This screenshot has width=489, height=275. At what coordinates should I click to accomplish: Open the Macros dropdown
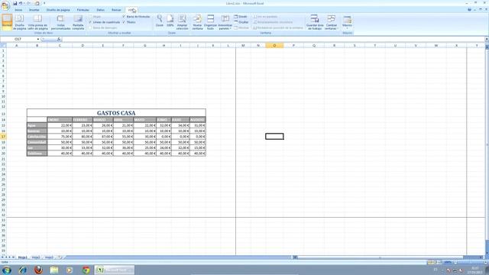[347, 22]
